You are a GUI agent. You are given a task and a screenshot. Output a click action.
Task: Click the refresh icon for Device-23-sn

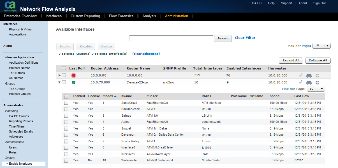click(x=317, y=82)
